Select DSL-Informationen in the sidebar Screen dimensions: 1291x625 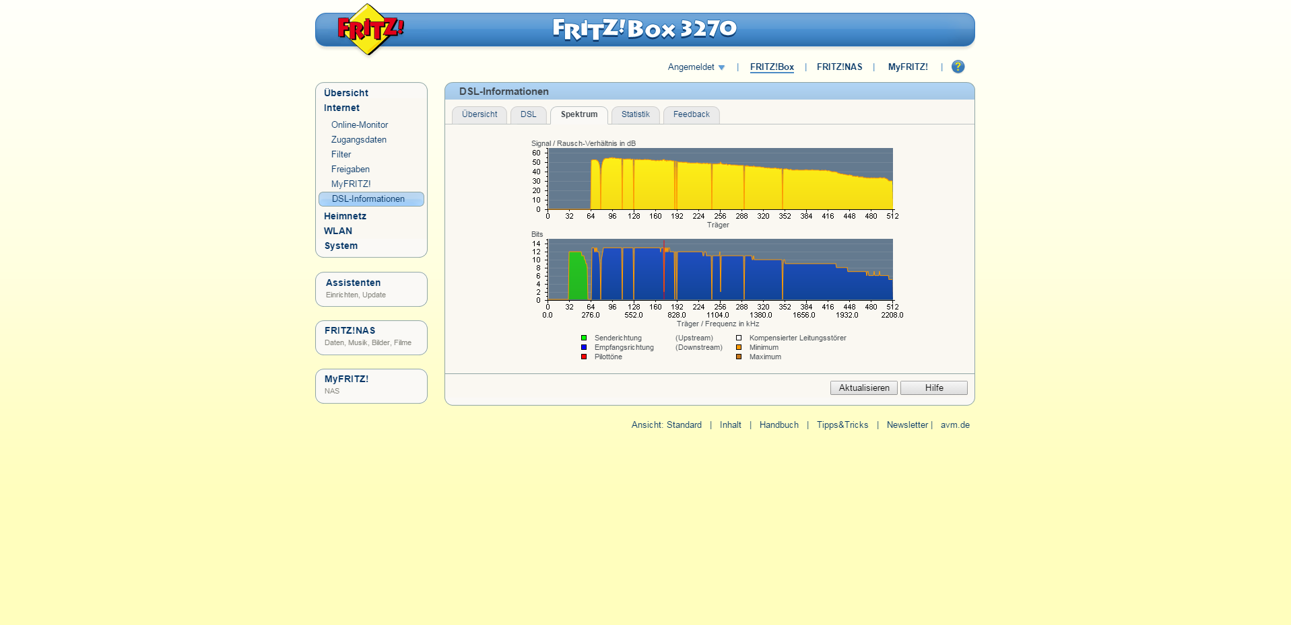coord(371,199)
